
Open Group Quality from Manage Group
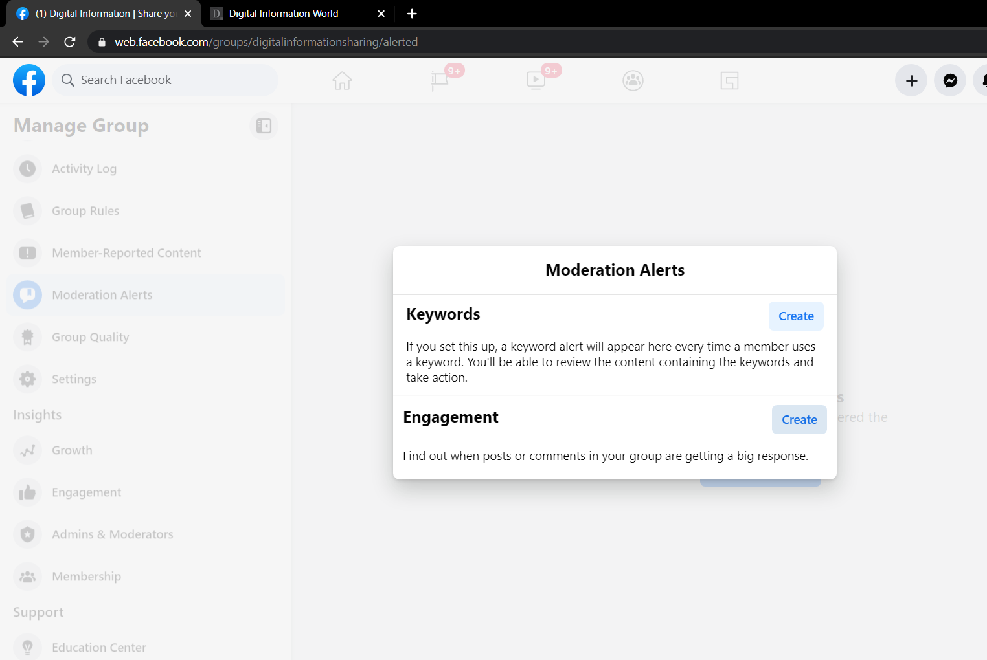(27, 336)
